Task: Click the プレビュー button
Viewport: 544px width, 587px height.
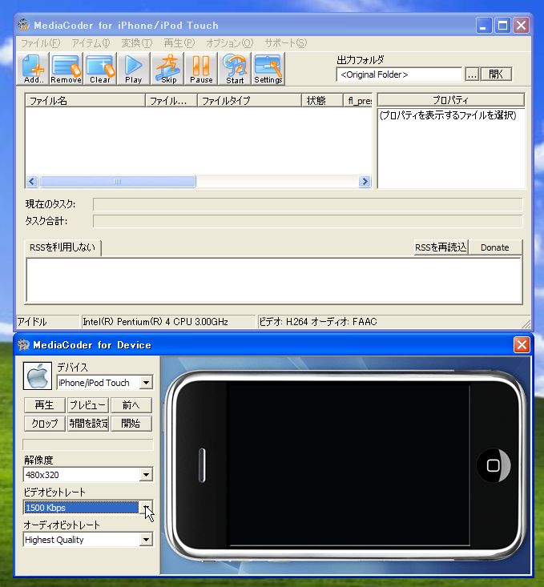Action: [x=87, y=405]
